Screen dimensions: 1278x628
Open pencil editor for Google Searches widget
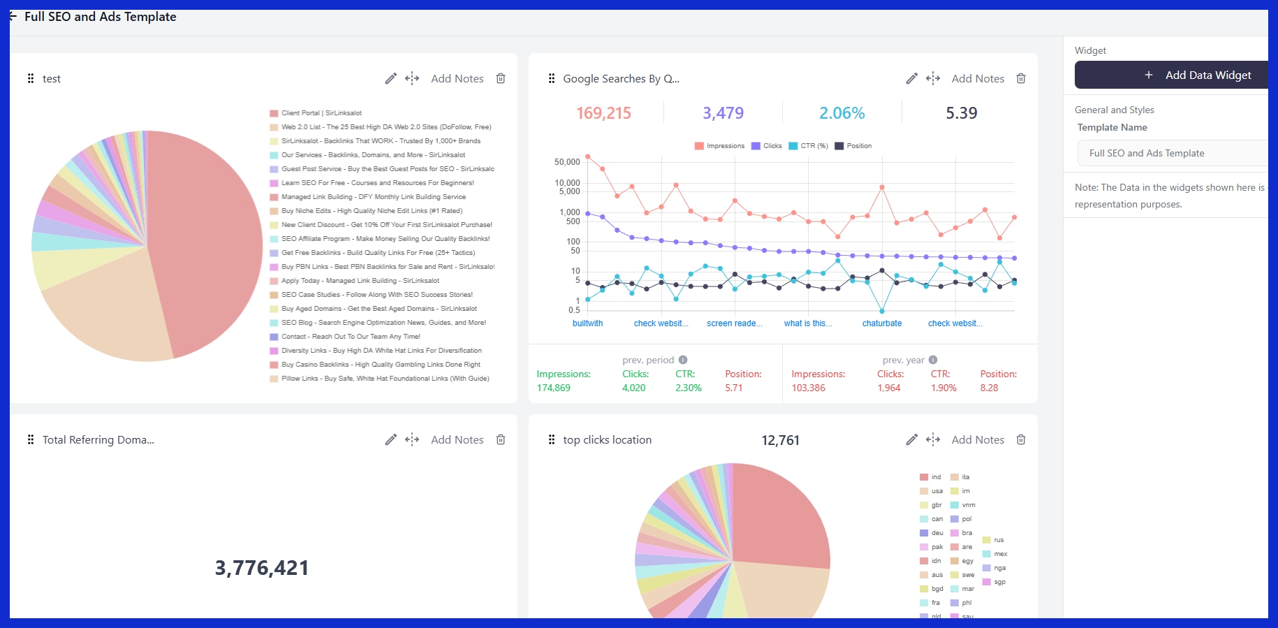click(911, 79)
